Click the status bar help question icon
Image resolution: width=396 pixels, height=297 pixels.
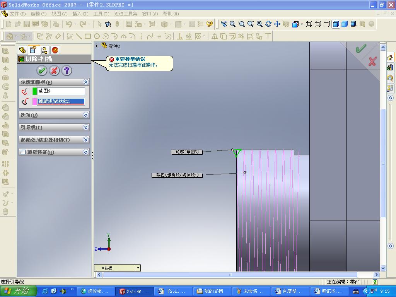tap(375, 282)
